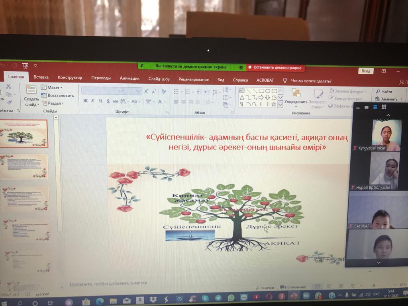
Task: Toggle italic formatting К
Action: tap(93, 101)
